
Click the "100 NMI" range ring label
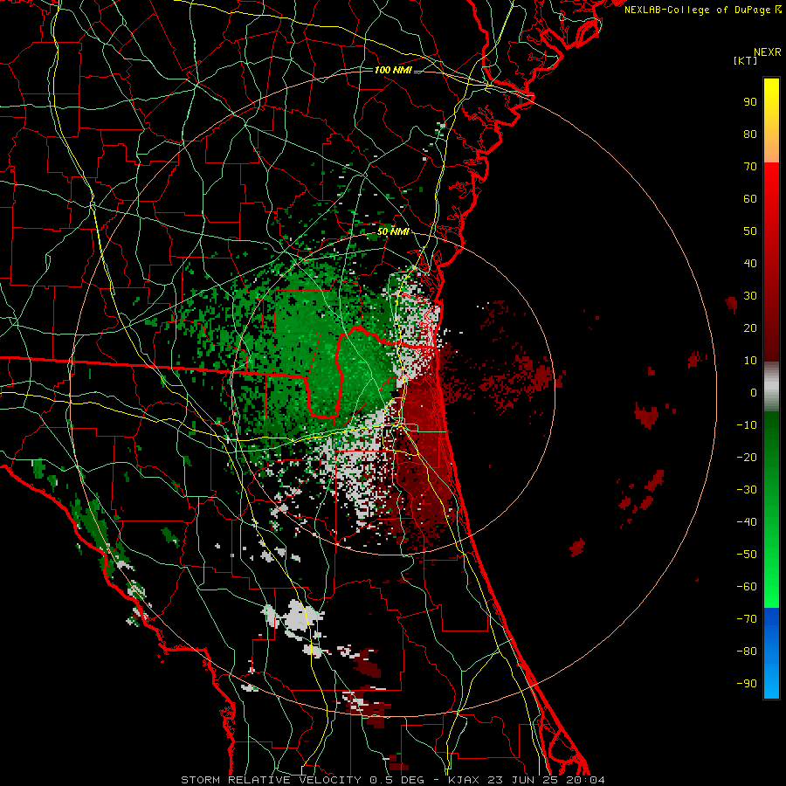[393, 70]
